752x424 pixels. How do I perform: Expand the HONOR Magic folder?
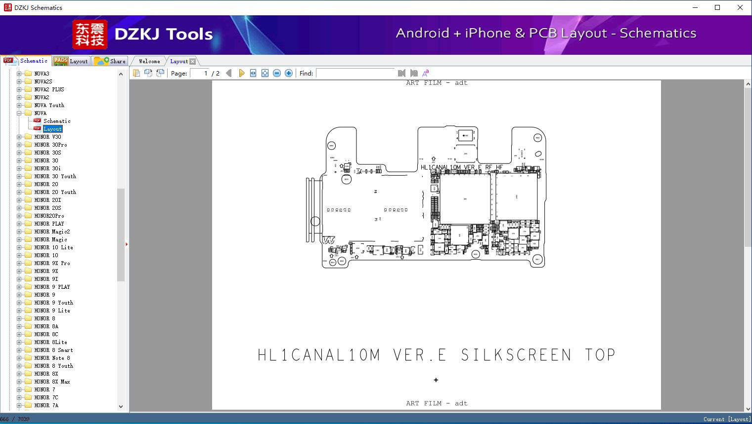coord(19,239)
